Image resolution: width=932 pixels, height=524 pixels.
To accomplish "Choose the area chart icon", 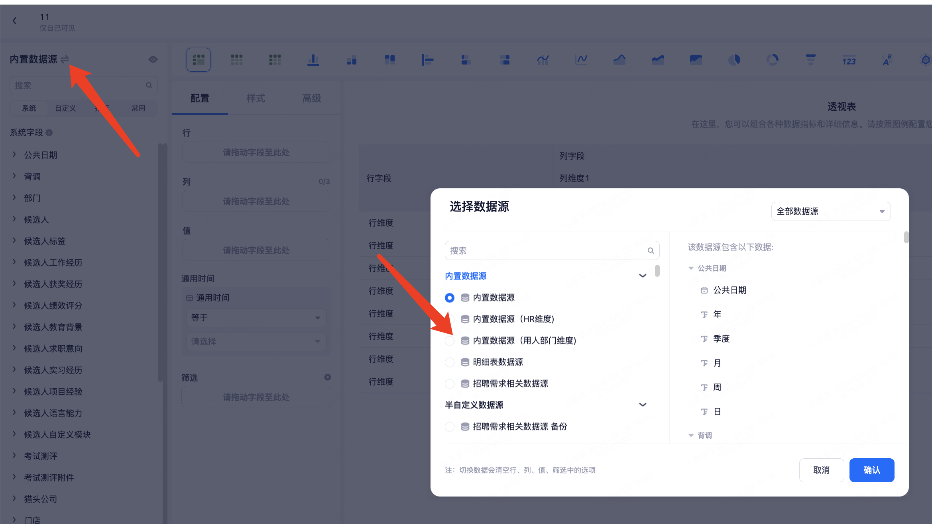I will pos(619,60).
